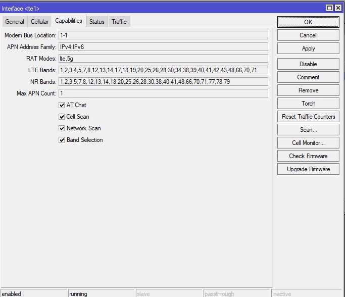Select the Status tab
This screenshot has width=345, height=297.
tap(97, 22)
